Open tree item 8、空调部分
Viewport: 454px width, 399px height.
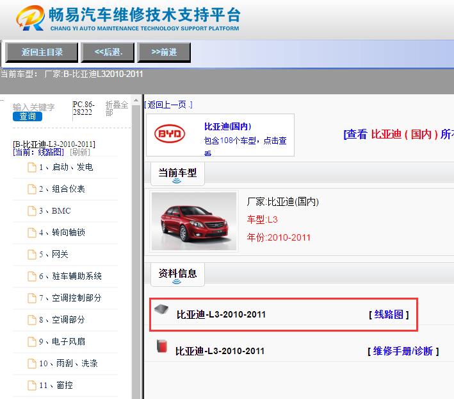62,320
